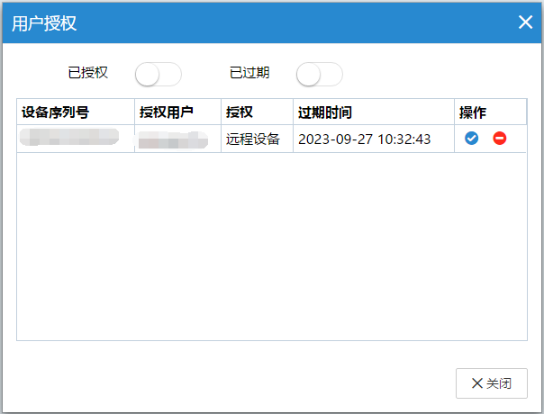The height and width of the screenshot is (414, 544).
Task: Toggle the 已授权 switch
Action: [x=159, y=74]
